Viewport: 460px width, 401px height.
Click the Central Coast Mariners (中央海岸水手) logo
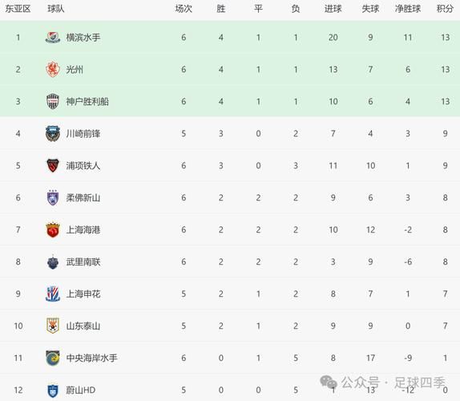coord(53,358)
